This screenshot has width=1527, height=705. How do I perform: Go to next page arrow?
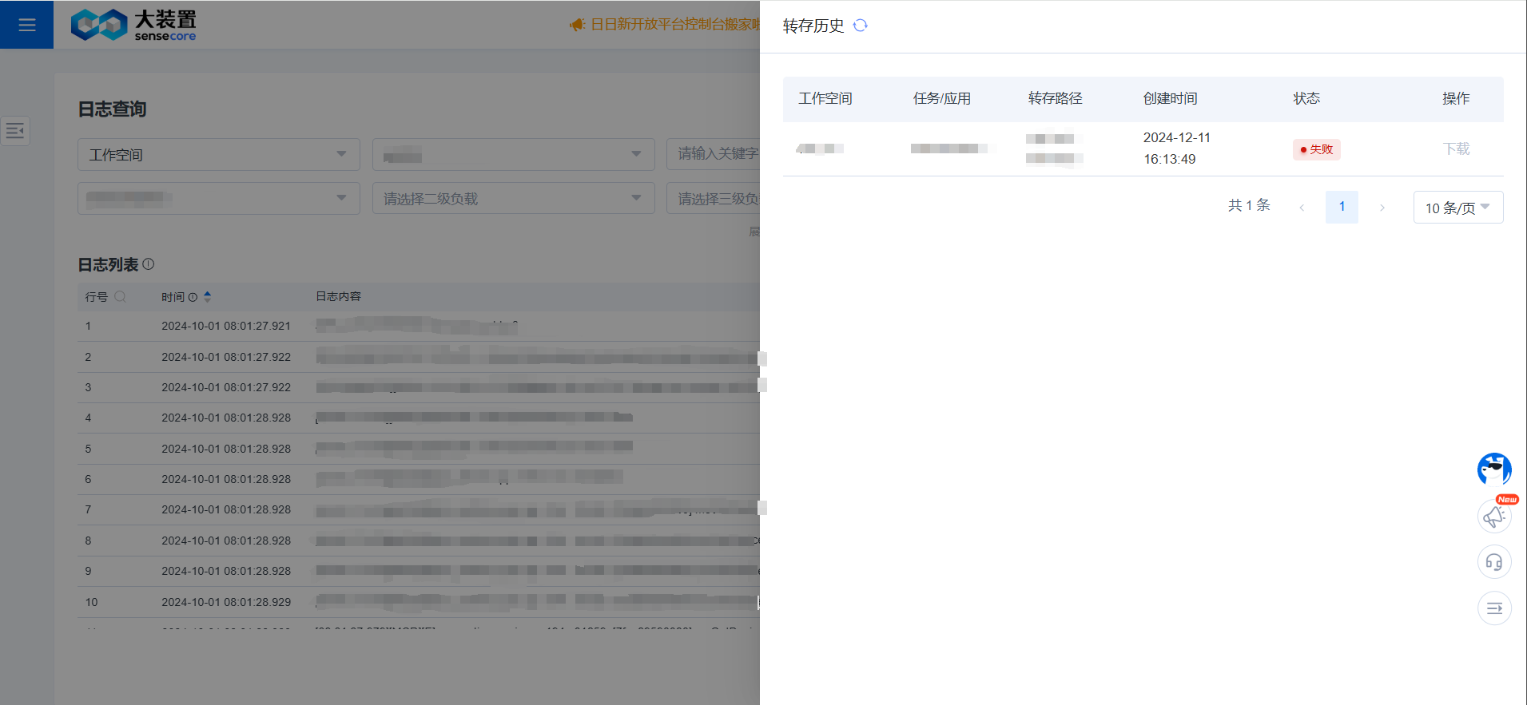tap(1382, 208)
